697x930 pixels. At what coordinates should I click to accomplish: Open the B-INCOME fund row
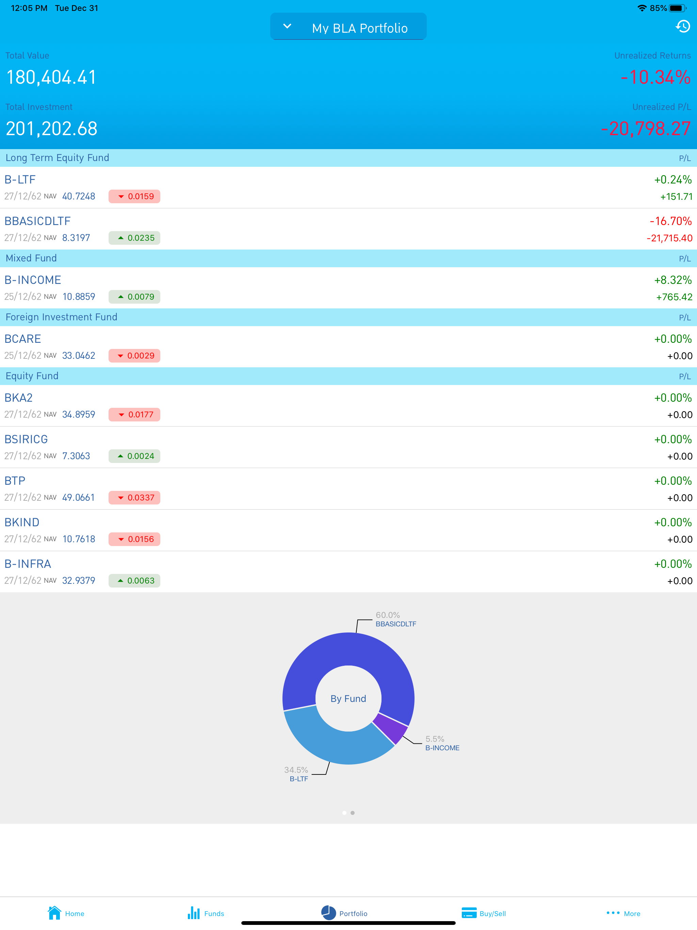pos(348,288)
